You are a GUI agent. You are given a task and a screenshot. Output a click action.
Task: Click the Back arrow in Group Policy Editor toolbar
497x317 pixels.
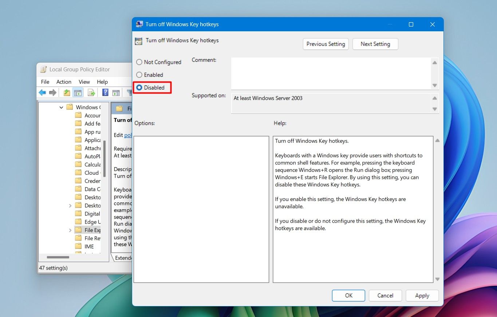pos(43,93)
